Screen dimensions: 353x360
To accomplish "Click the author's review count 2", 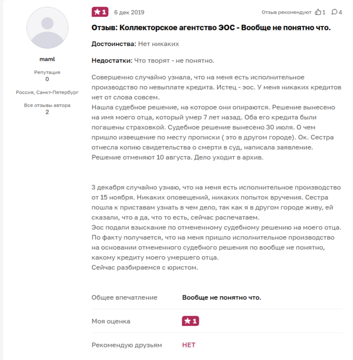I will click(47, 112).
